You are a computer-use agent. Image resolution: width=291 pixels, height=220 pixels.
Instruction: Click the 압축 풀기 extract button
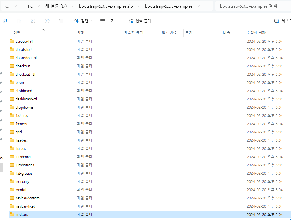[x=139, y=21]
